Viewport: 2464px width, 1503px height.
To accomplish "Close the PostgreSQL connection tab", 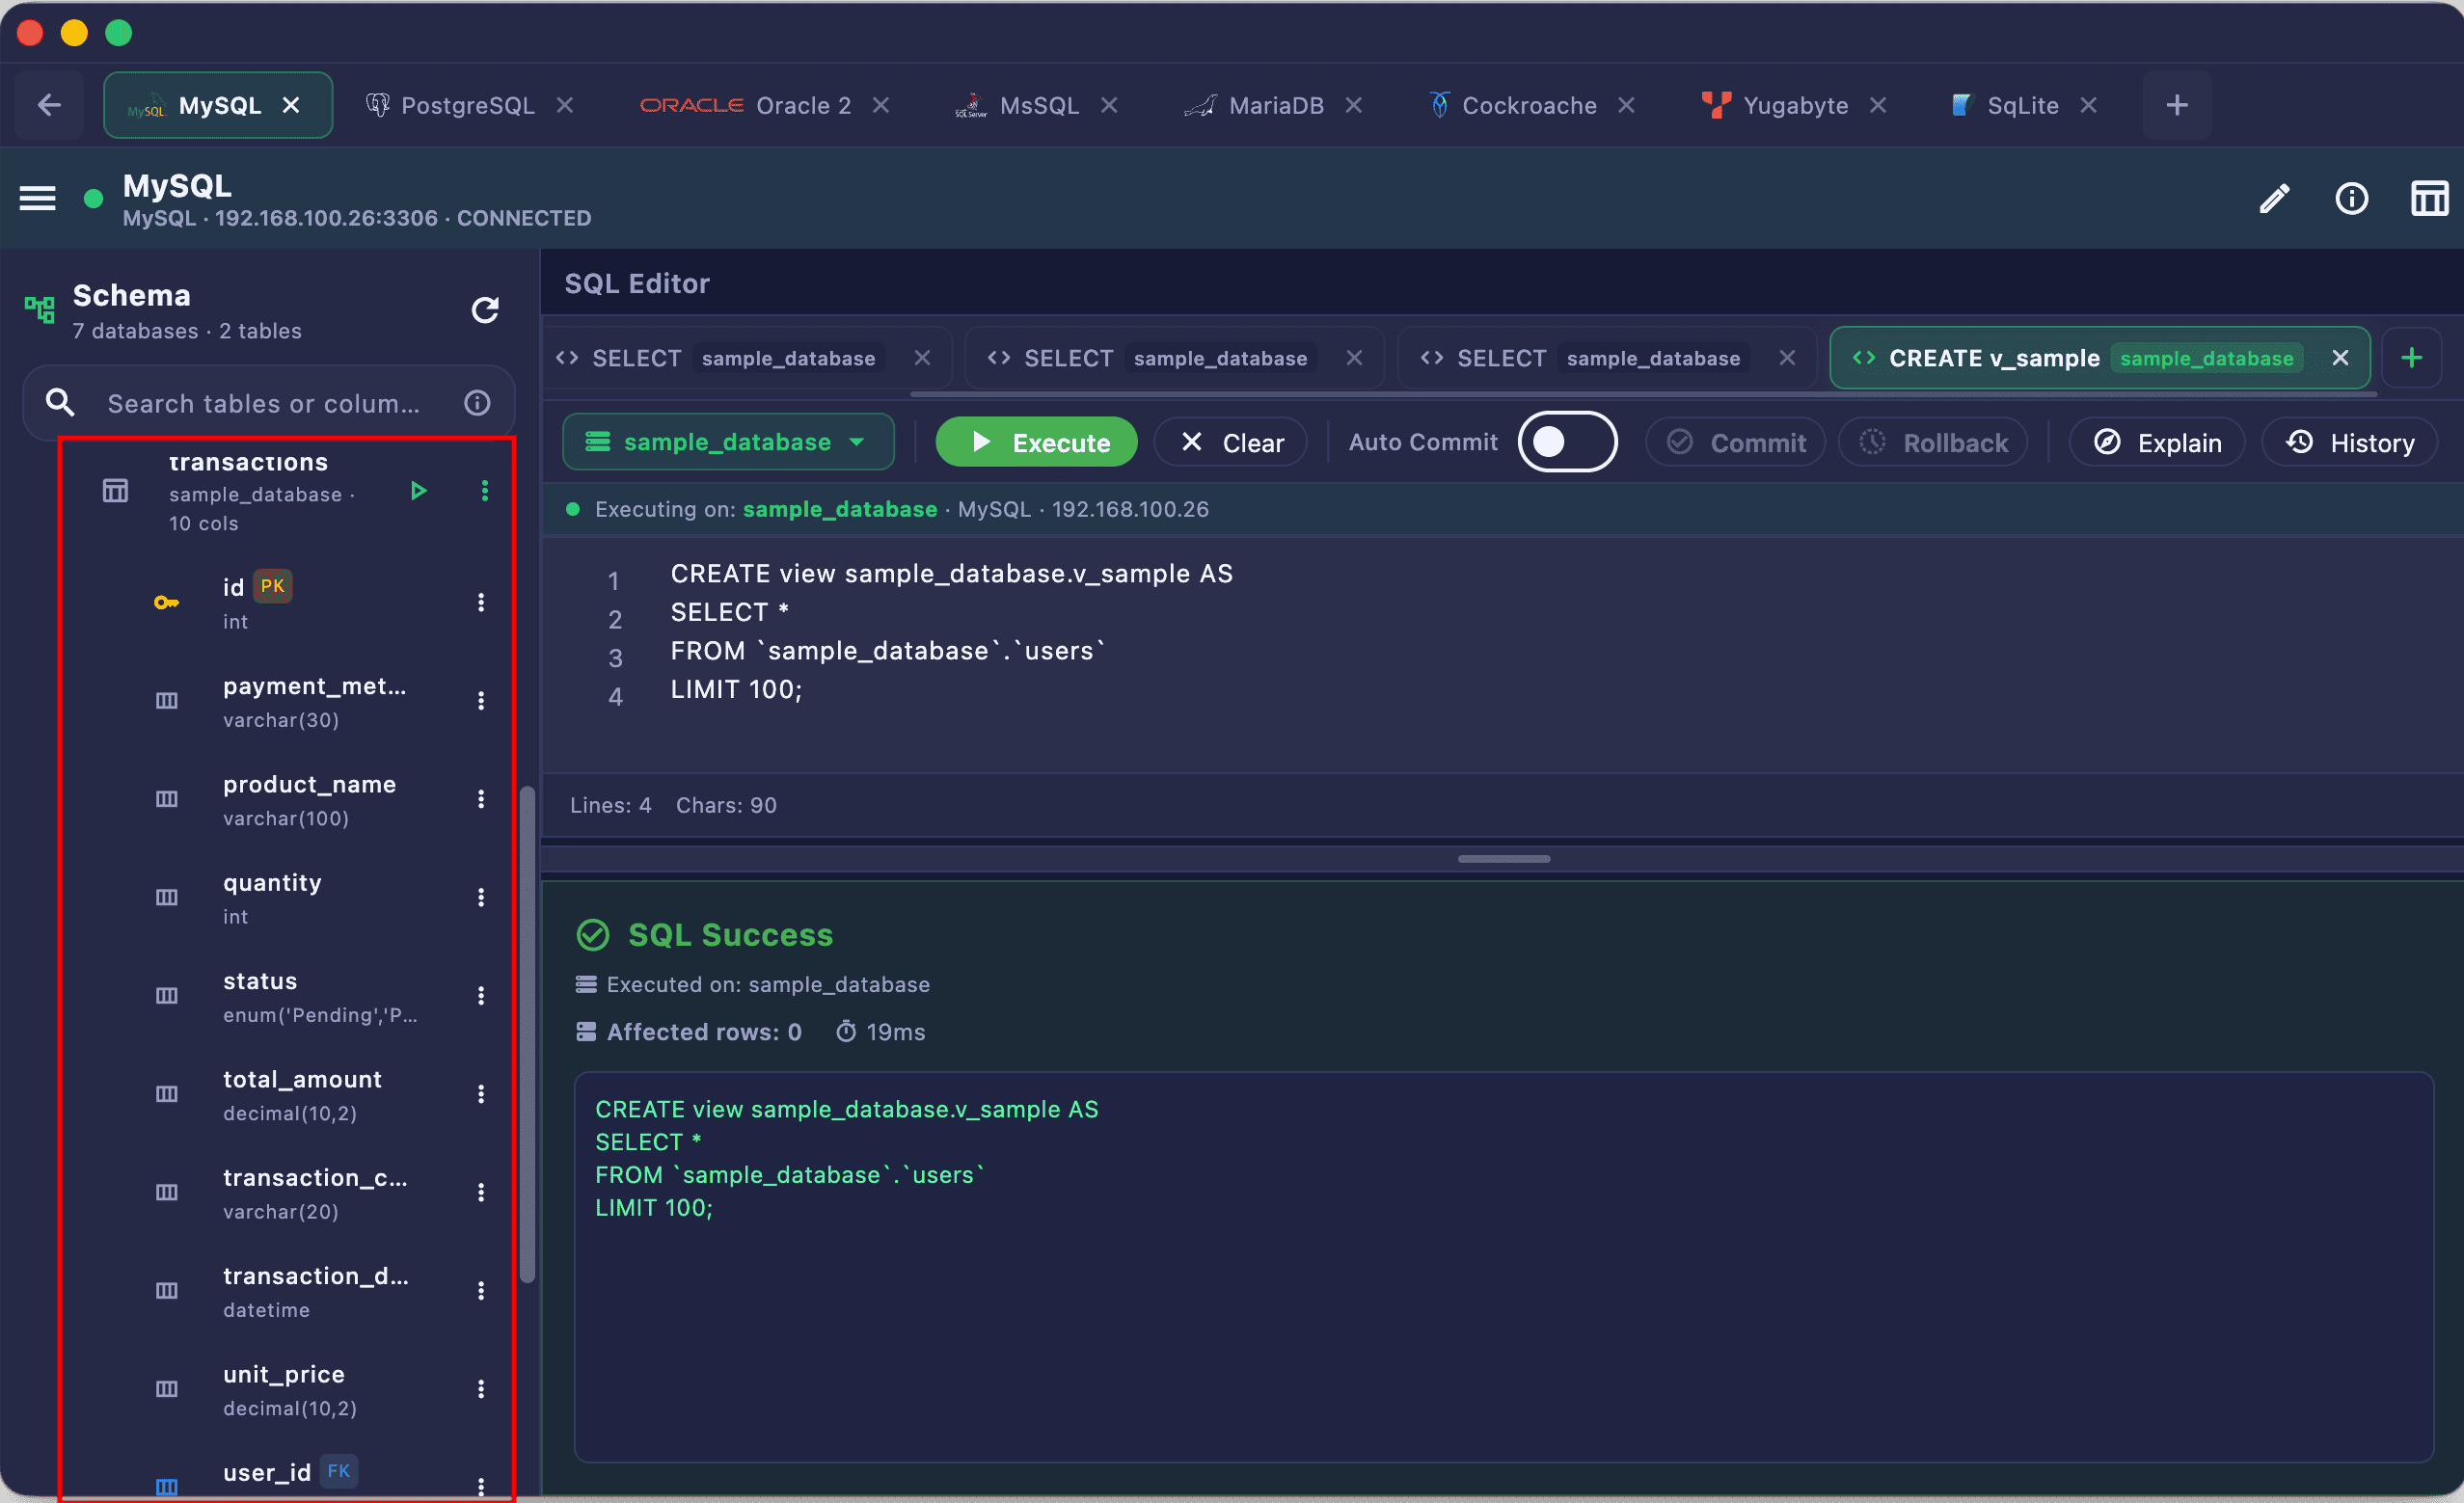I will point(565,105).
